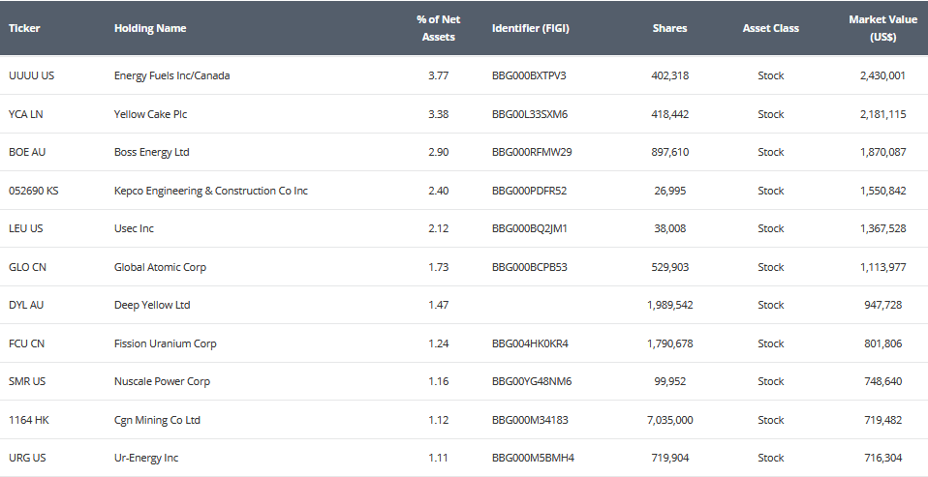Select the market value 2,430,001
The height and width of the screenshot is (477, 928).
pos(883,75)
